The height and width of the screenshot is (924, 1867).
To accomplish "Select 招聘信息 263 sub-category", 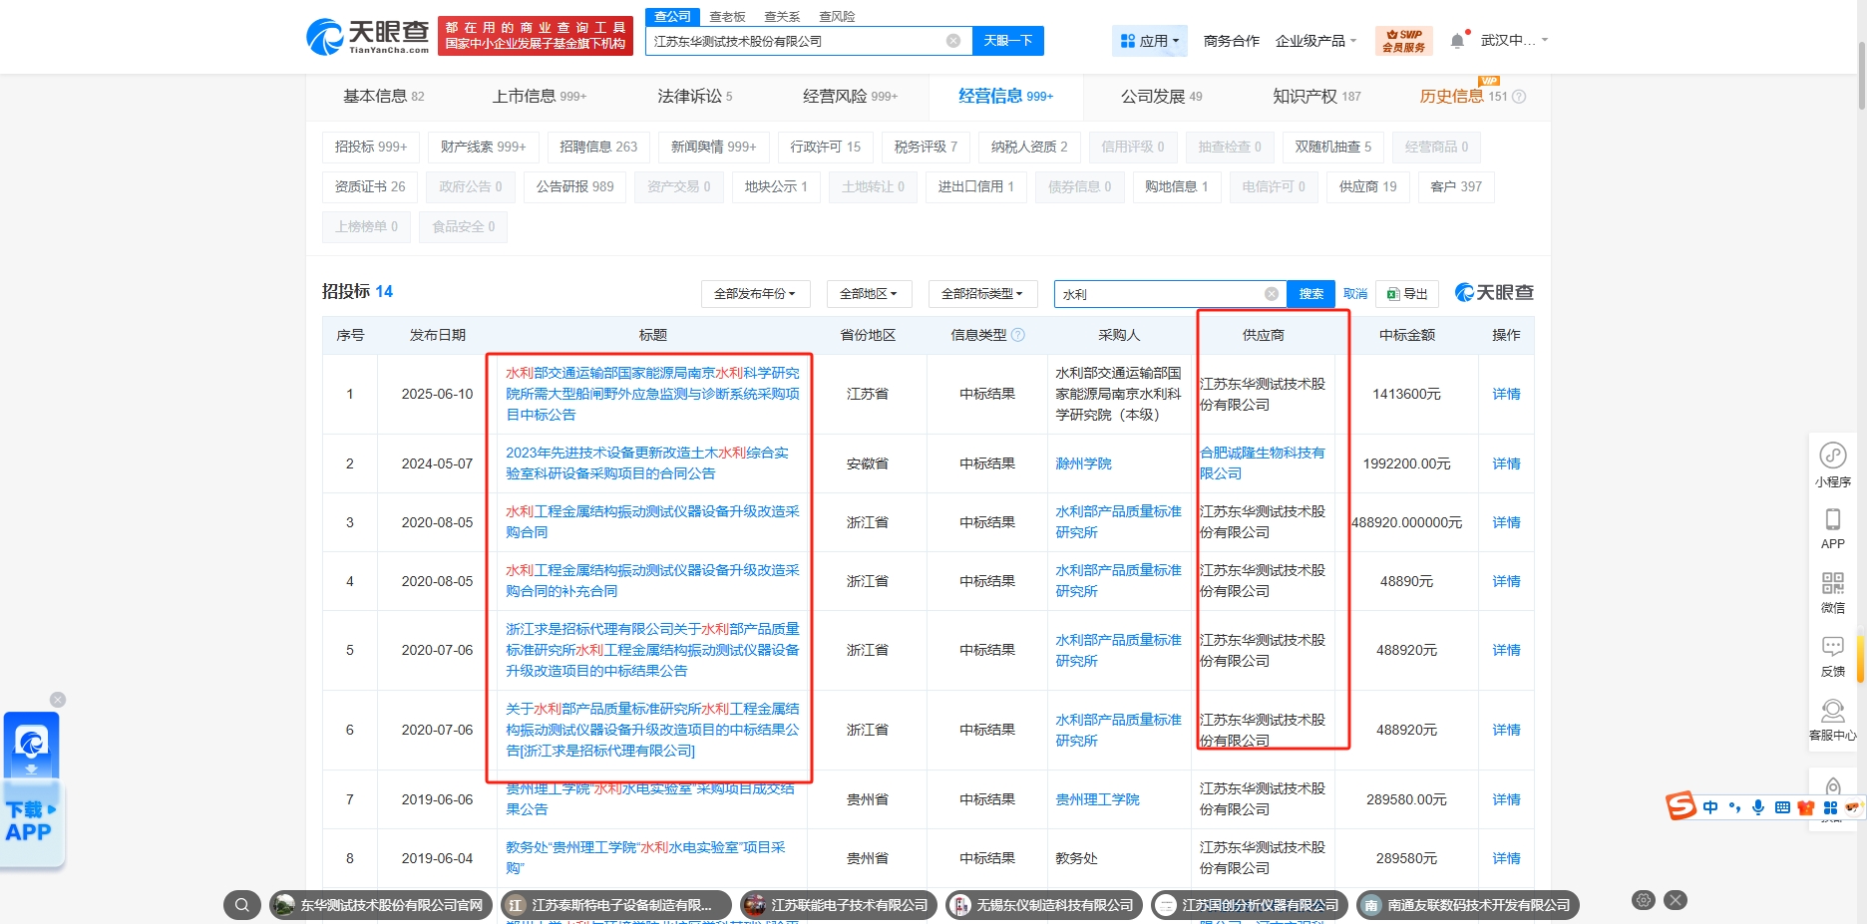I will click(x=598, y=147).
